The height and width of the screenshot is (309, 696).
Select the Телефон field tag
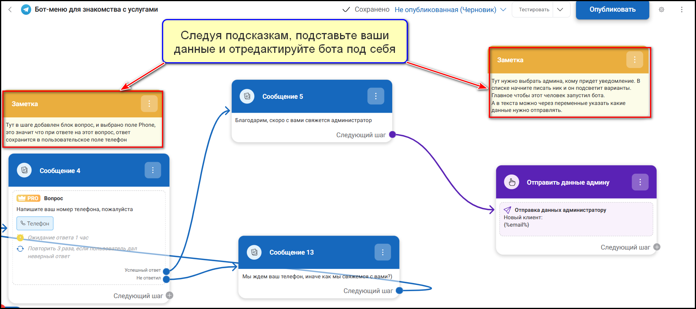pyautogui.click(x=35, y=223)
